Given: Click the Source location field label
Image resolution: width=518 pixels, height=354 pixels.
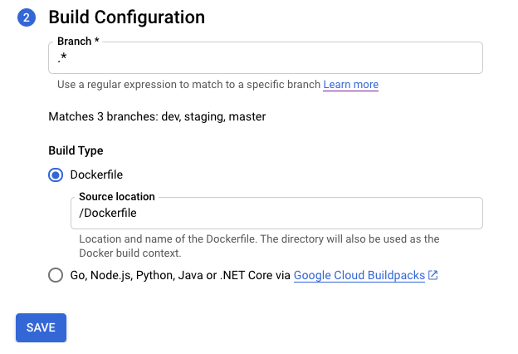Looking at the screenshot, I should click(x=117, y=197).
